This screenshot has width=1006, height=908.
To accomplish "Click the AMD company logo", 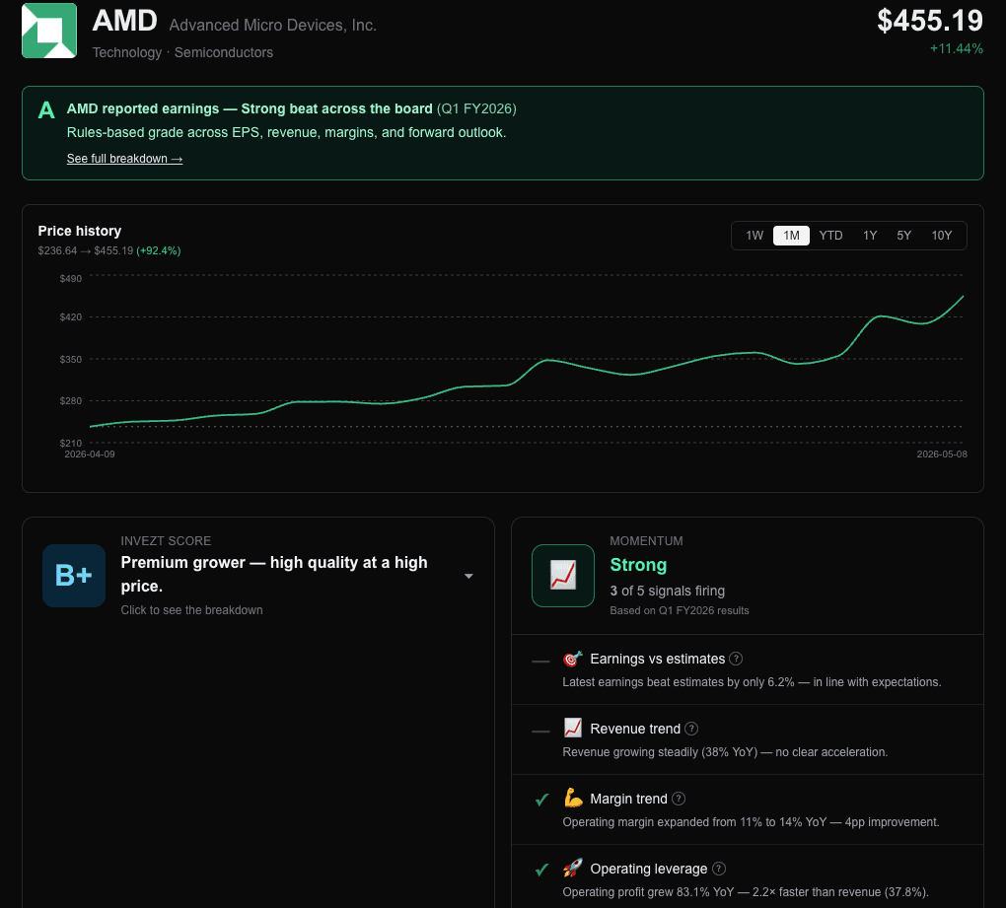I will [x=49, y=31].
